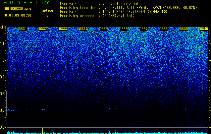
Task: Click the 0831 time marker
Action: pyautogui.click(x=23, y=29)
